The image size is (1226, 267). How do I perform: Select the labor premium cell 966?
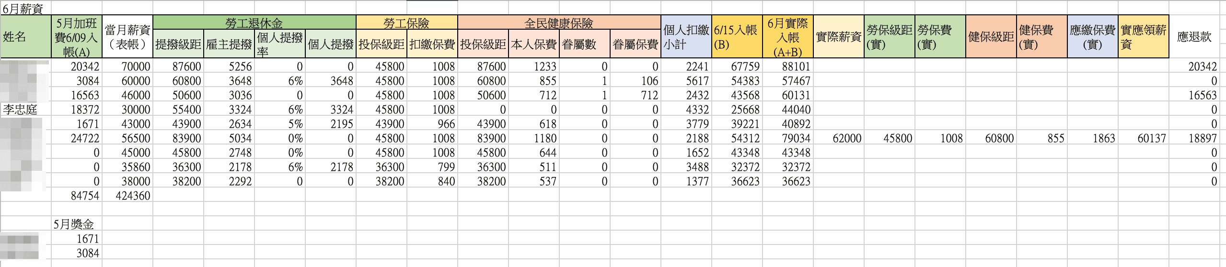432,124
